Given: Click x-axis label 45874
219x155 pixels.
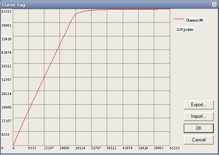Looking at the screenshot, I should coord(127,148).
